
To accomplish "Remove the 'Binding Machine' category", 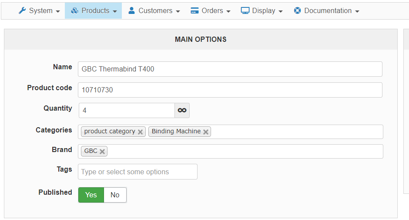I will 206,132.
